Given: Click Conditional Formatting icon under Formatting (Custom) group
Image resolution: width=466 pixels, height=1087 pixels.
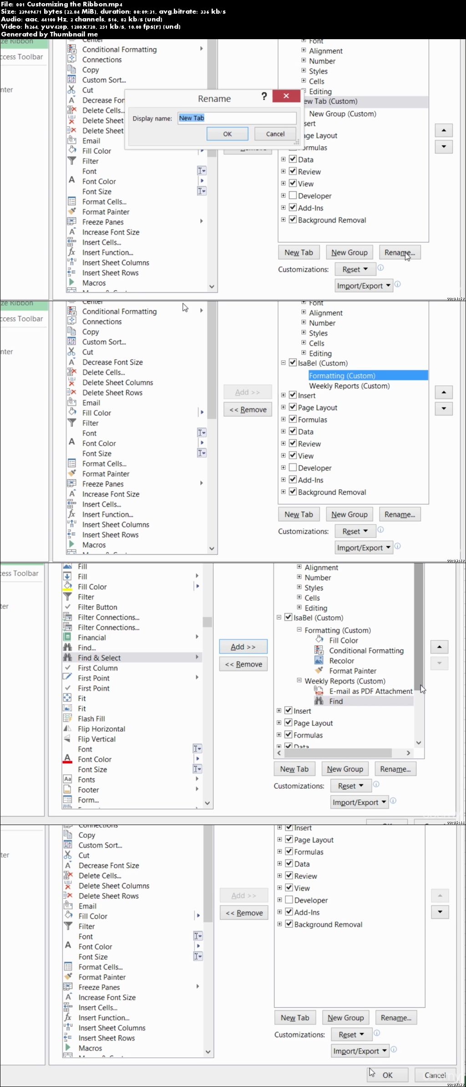Looking at the screenshot, I should coord(319,650).
